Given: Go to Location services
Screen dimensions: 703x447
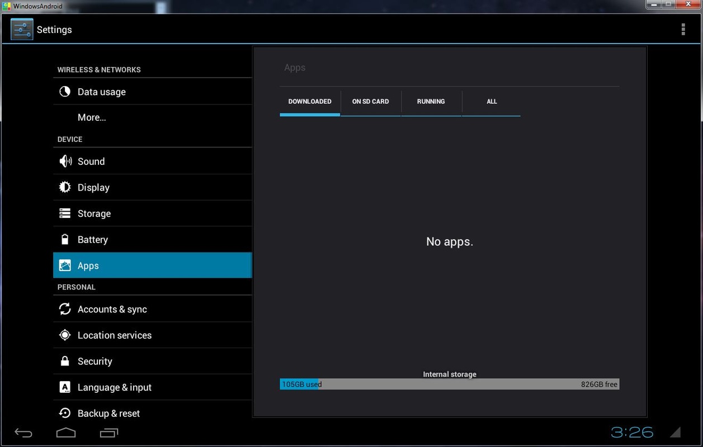Looking at the screenshot, I should pos(115,335).
